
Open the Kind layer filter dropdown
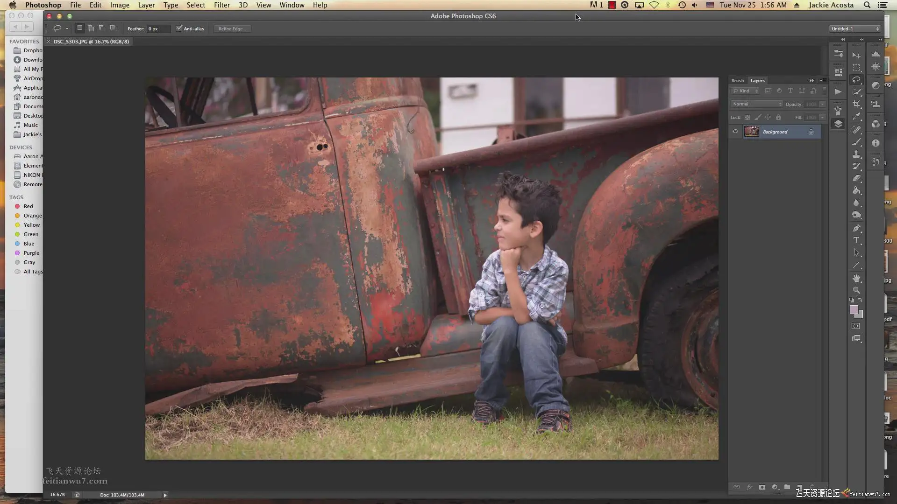746,91
